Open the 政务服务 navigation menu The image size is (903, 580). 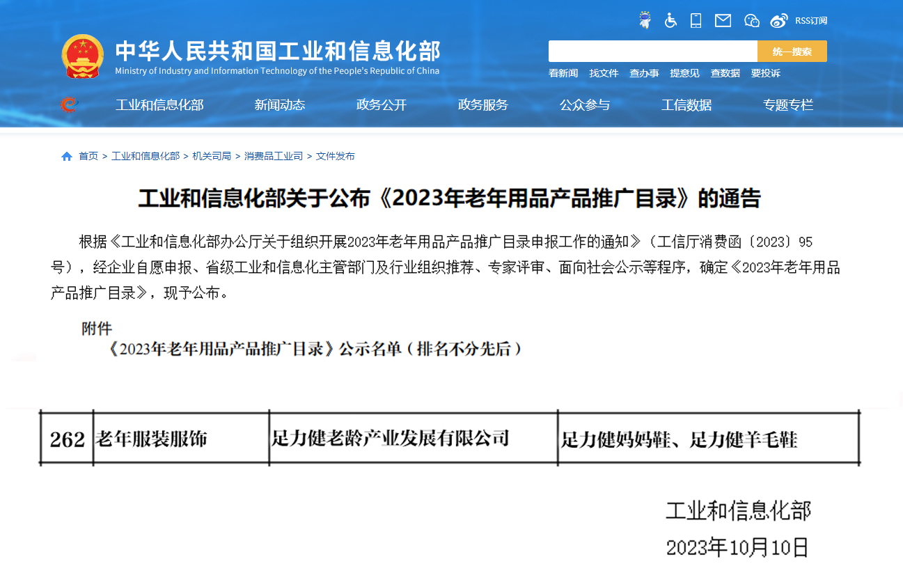tap(483, 105)
